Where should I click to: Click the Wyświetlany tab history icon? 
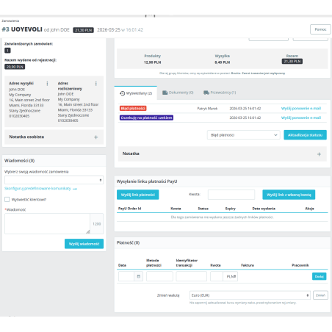[x=123, y=93]
